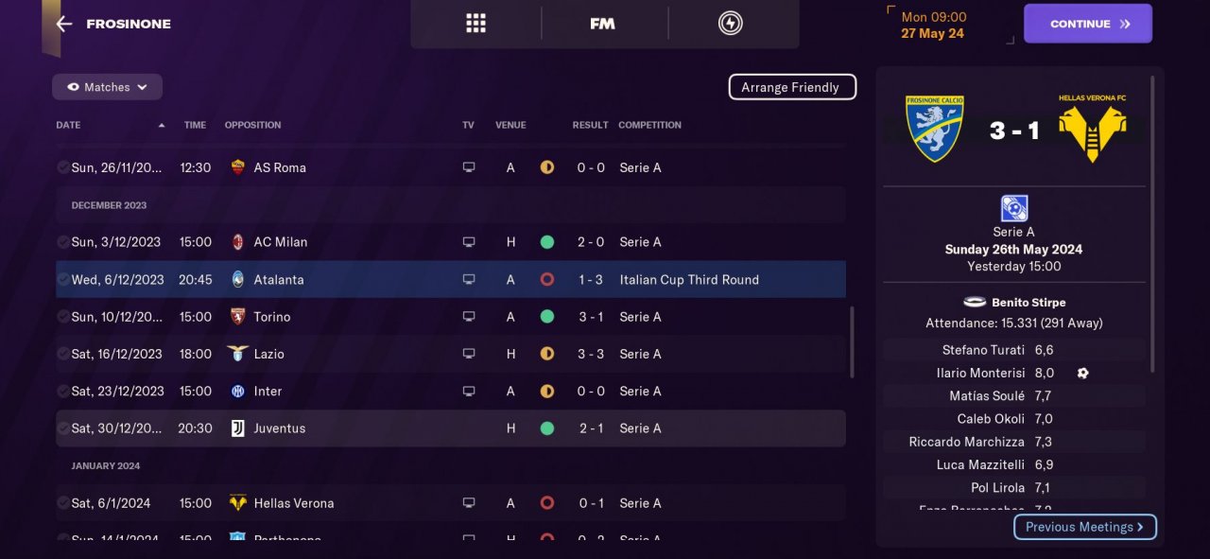The height and width of the screenshot is (559, 1210).
Task: Click the AS Roma club badge
Action: click(237, 167)
